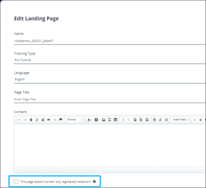Insert a link with the chain icon
206x188 pixels.
[48, 120]
